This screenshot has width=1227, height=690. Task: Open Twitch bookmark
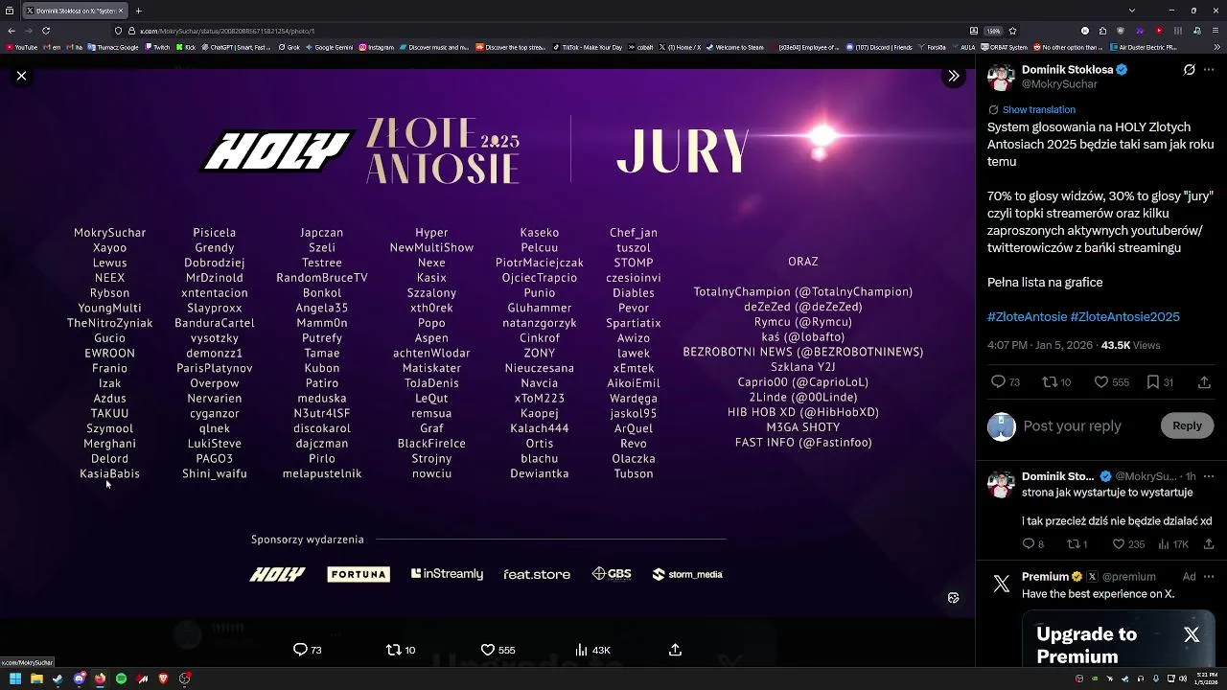pyautogui.click(x=156, y=47)
